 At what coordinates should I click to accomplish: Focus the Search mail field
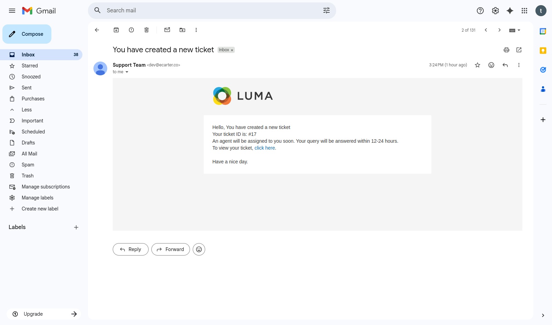(x=212, y=11)
